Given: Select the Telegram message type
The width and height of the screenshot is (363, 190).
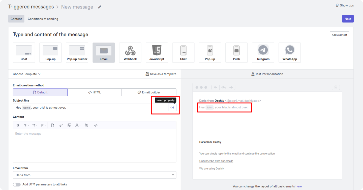Looking at the screenshot, I should [x=263, y=53].
